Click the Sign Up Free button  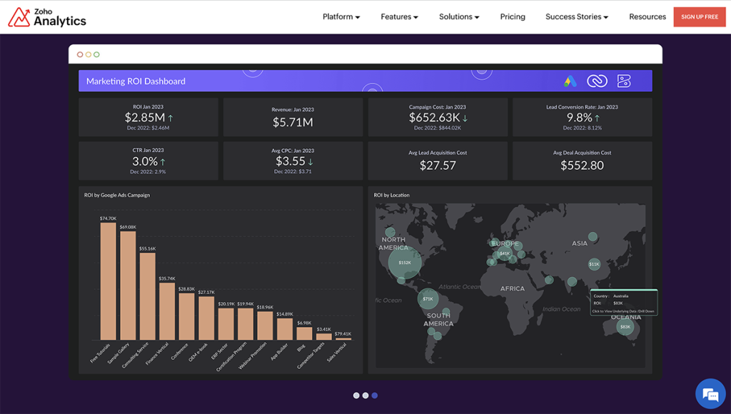(699, 17)
